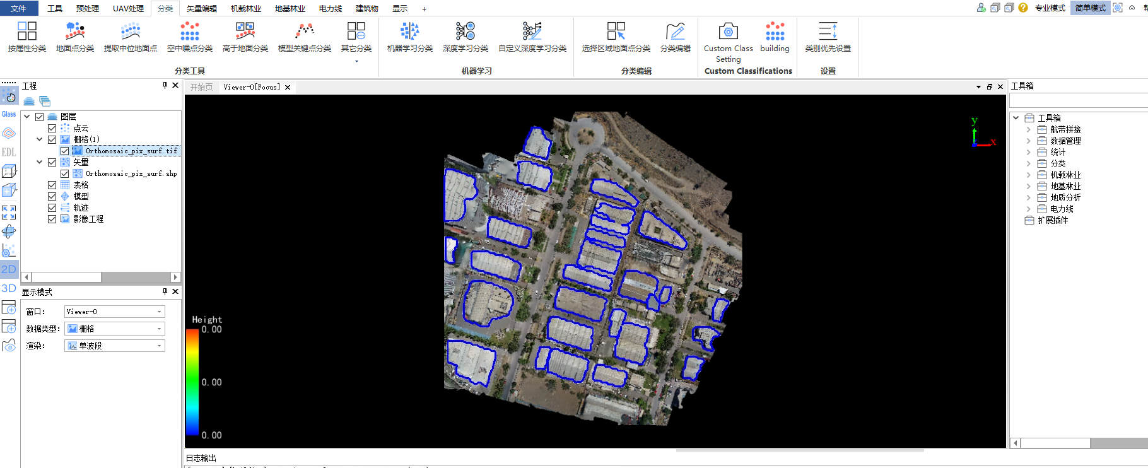
Task: Open the 窗口 Viewer-0 dropdown
Action: (115, 312)
